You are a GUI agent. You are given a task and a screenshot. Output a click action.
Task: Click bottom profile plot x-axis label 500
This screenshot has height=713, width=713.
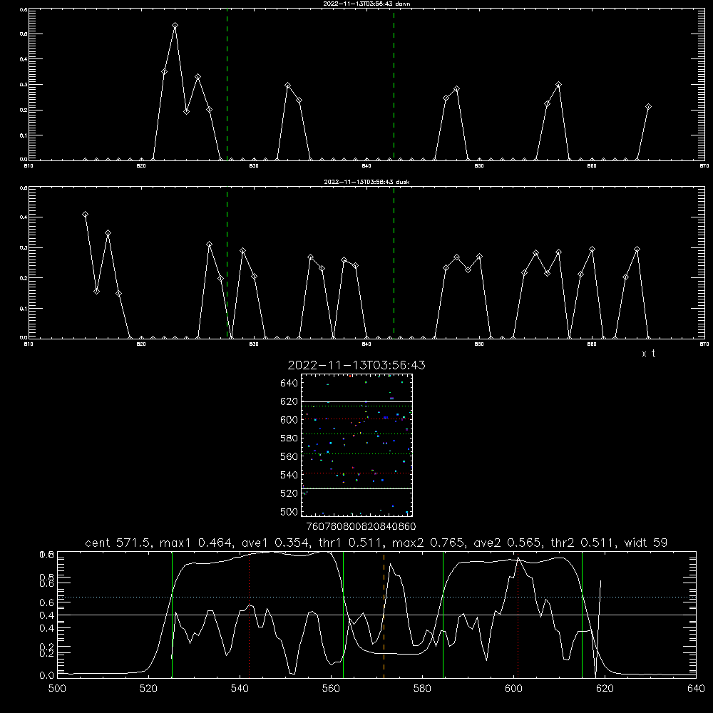pyautogui.click(x=57, y=689)
